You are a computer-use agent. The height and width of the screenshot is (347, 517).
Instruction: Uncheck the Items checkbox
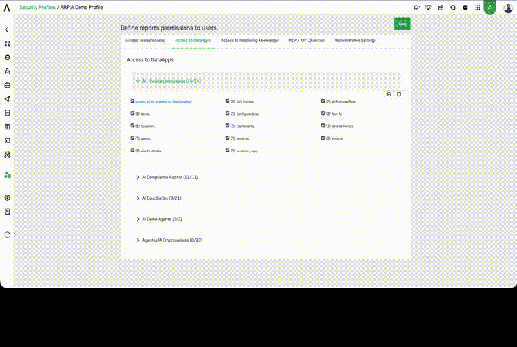click(x=132, y=113)
